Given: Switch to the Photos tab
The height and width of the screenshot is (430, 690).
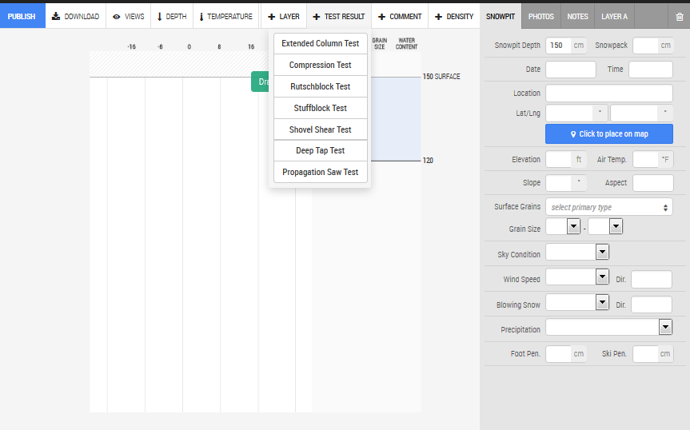Looking at the screenshot, I should [541, 16].
